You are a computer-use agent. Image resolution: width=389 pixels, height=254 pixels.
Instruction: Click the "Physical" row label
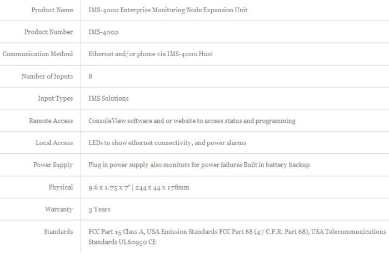[x=61, y=187]
